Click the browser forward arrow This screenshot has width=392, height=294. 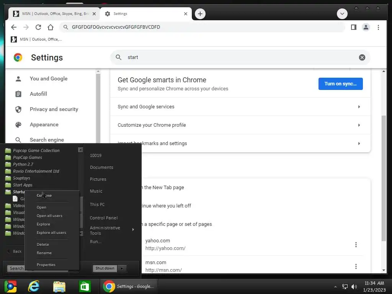26,27
